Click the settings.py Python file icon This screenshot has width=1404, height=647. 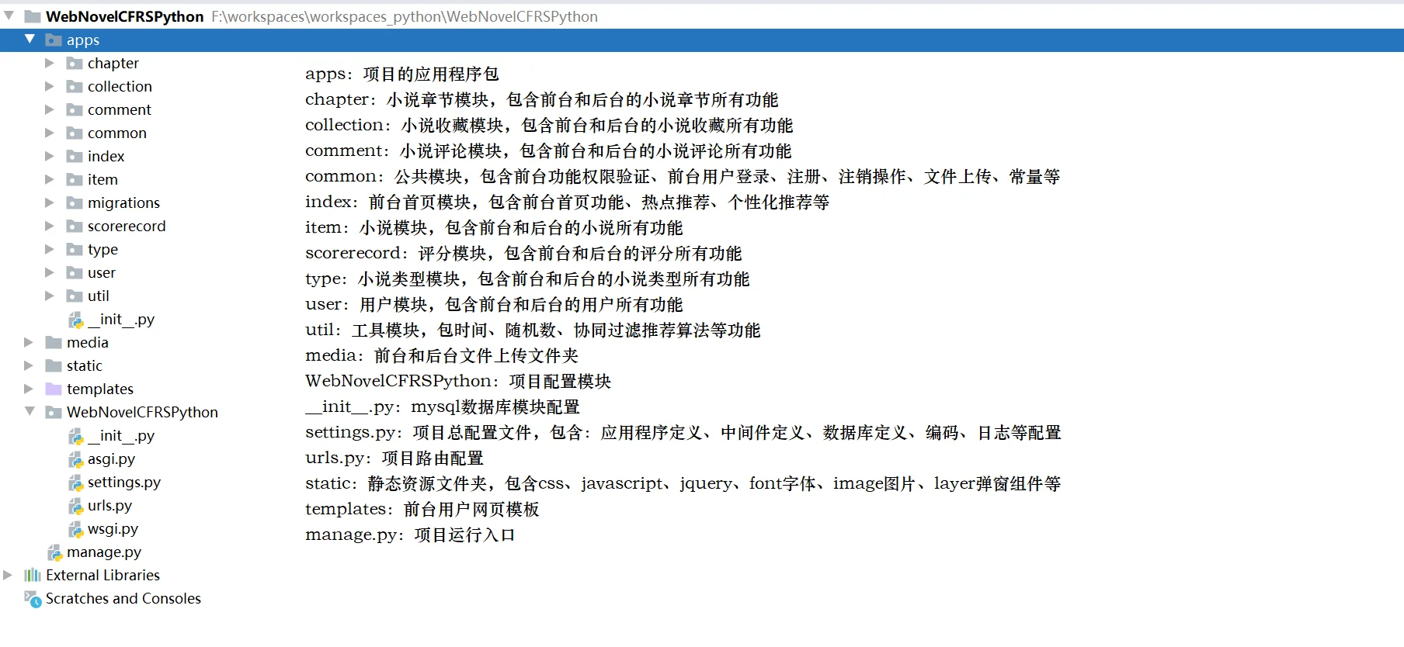pos(75,482)
